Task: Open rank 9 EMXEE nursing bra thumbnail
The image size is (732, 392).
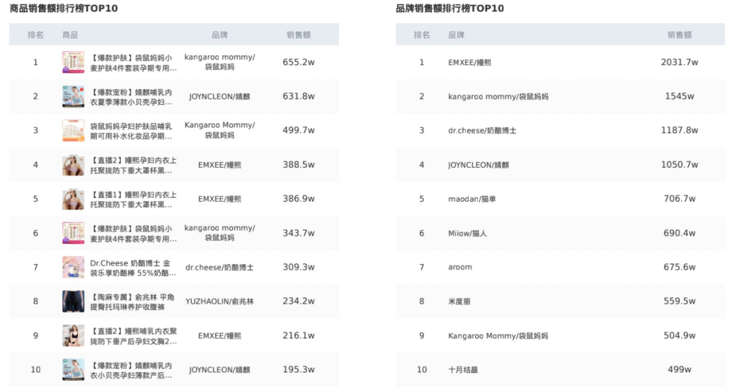Action: pos(73,336)
